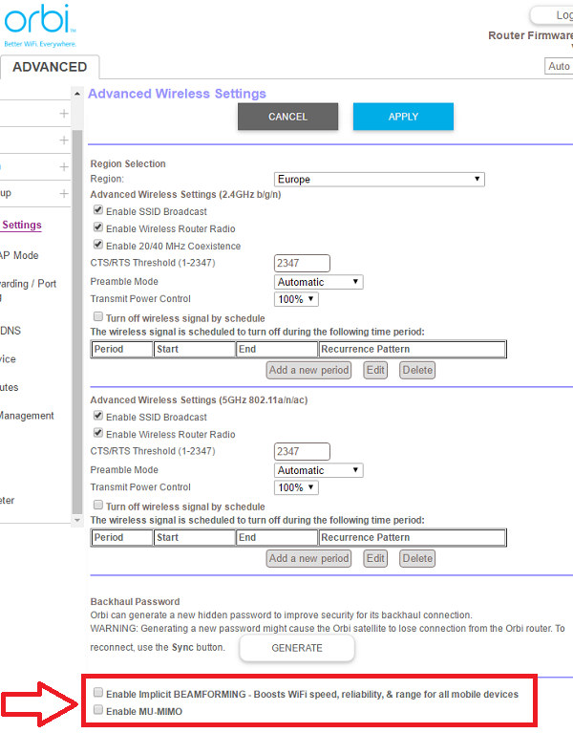Open AP Mode sidebar item
573x733 pixels.
[x=19, y=255]
